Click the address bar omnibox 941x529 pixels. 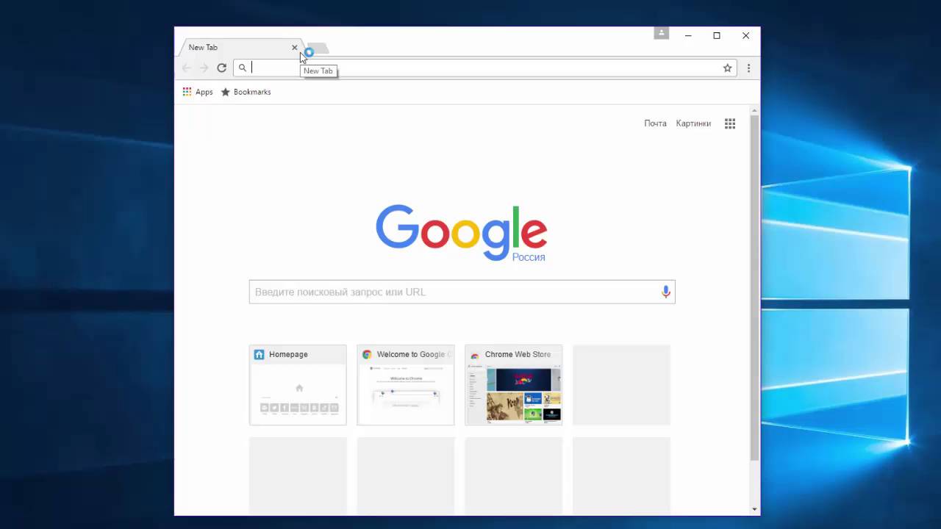pyautogui.click(x=485, y=68)
